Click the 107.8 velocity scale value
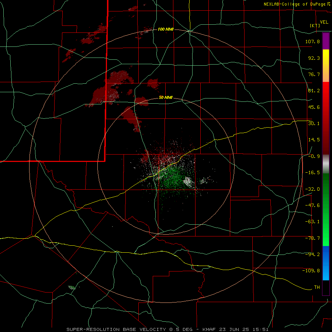The height and width of the screenshot is (332, 332). 312,41
